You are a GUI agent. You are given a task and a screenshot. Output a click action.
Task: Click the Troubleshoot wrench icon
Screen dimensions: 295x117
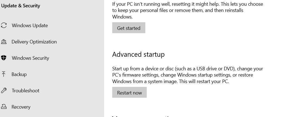point(4,91)
